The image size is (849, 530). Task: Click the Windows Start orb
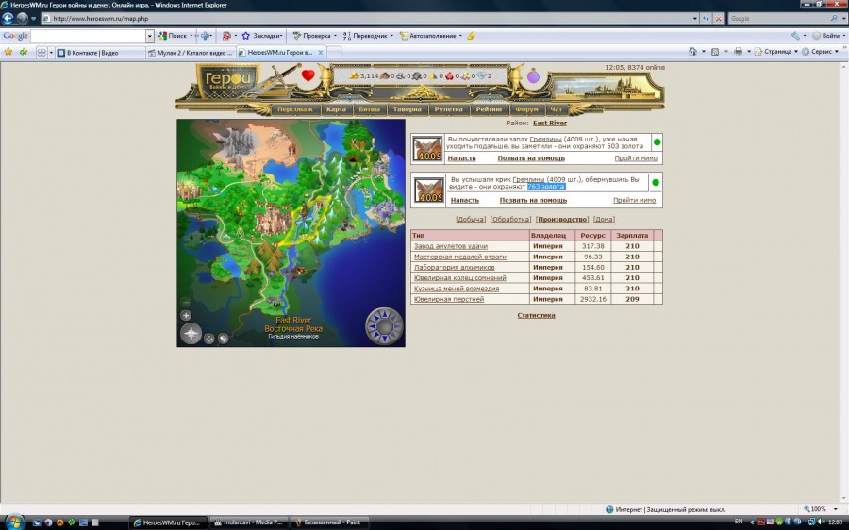click(x=14, y=522)
